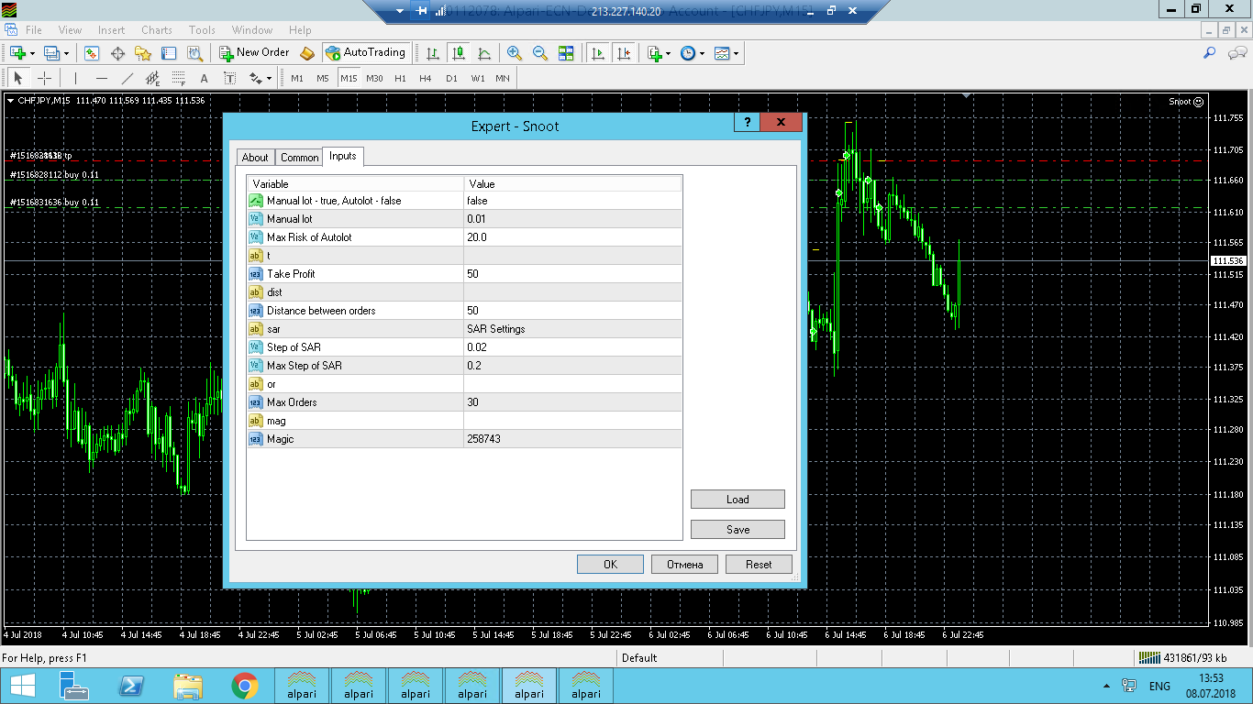The height and width of the screenshot is (704, 1253).
Task: Edit the Take Profit value field
Action: click(x=571, y=274)
